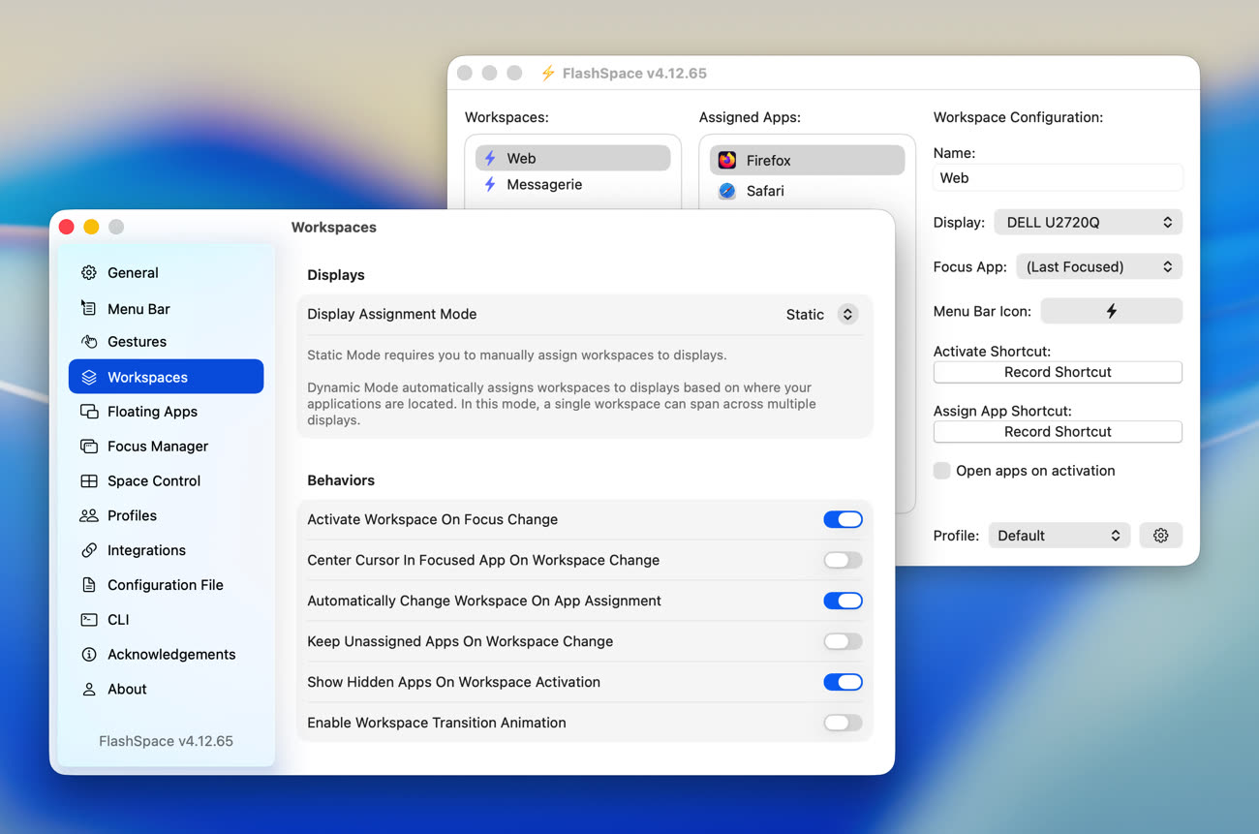Select the Safari compass icon in Assigned Apps
The image size is (1259, 834).
pyautogui.click(x=727, y=192)
